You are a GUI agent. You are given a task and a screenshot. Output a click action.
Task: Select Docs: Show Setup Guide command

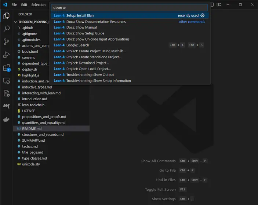(130, 33)
